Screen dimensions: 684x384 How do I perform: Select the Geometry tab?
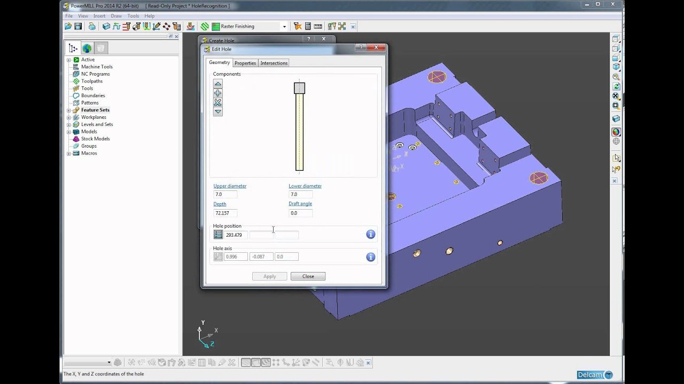pos(220,62)
